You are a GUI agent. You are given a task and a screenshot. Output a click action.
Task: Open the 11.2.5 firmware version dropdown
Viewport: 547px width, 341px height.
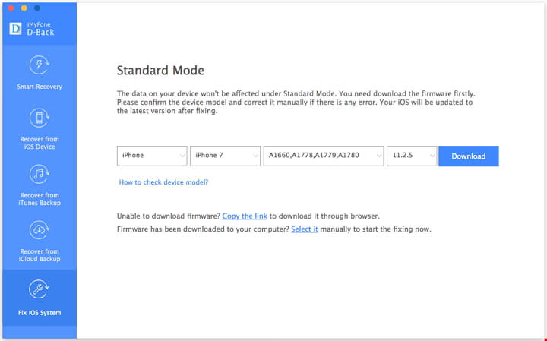(x=412, y=156)
